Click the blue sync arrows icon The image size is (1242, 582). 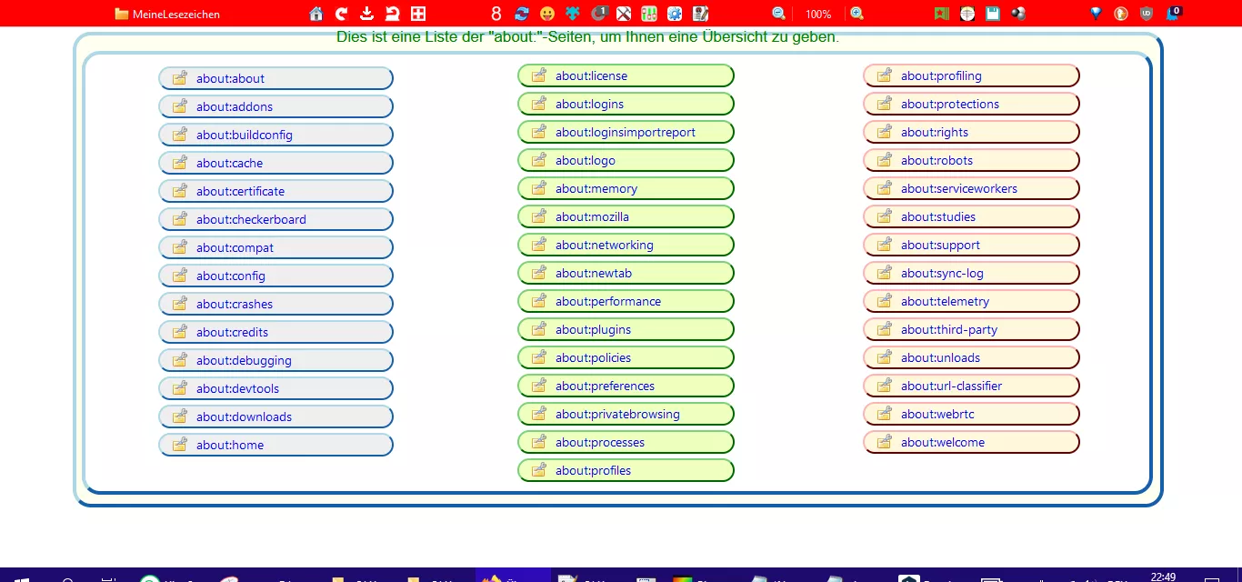click(x=522, y=14)
